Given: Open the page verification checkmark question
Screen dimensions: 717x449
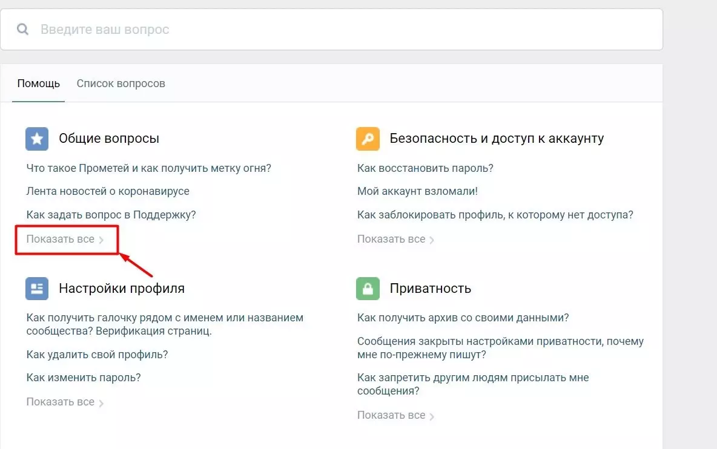Looking at the screenshot, I should 165,324.
